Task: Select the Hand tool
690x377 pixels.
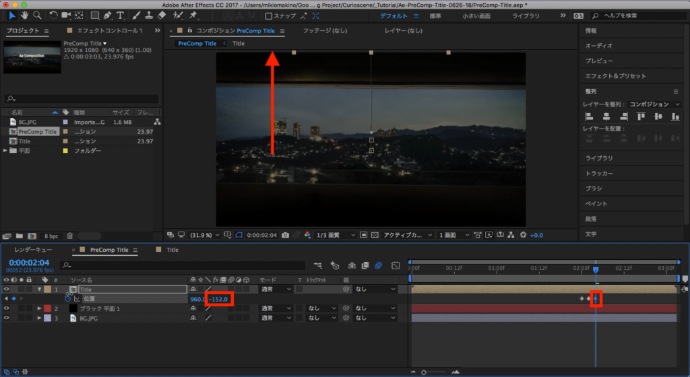Action: click(24, 15)
